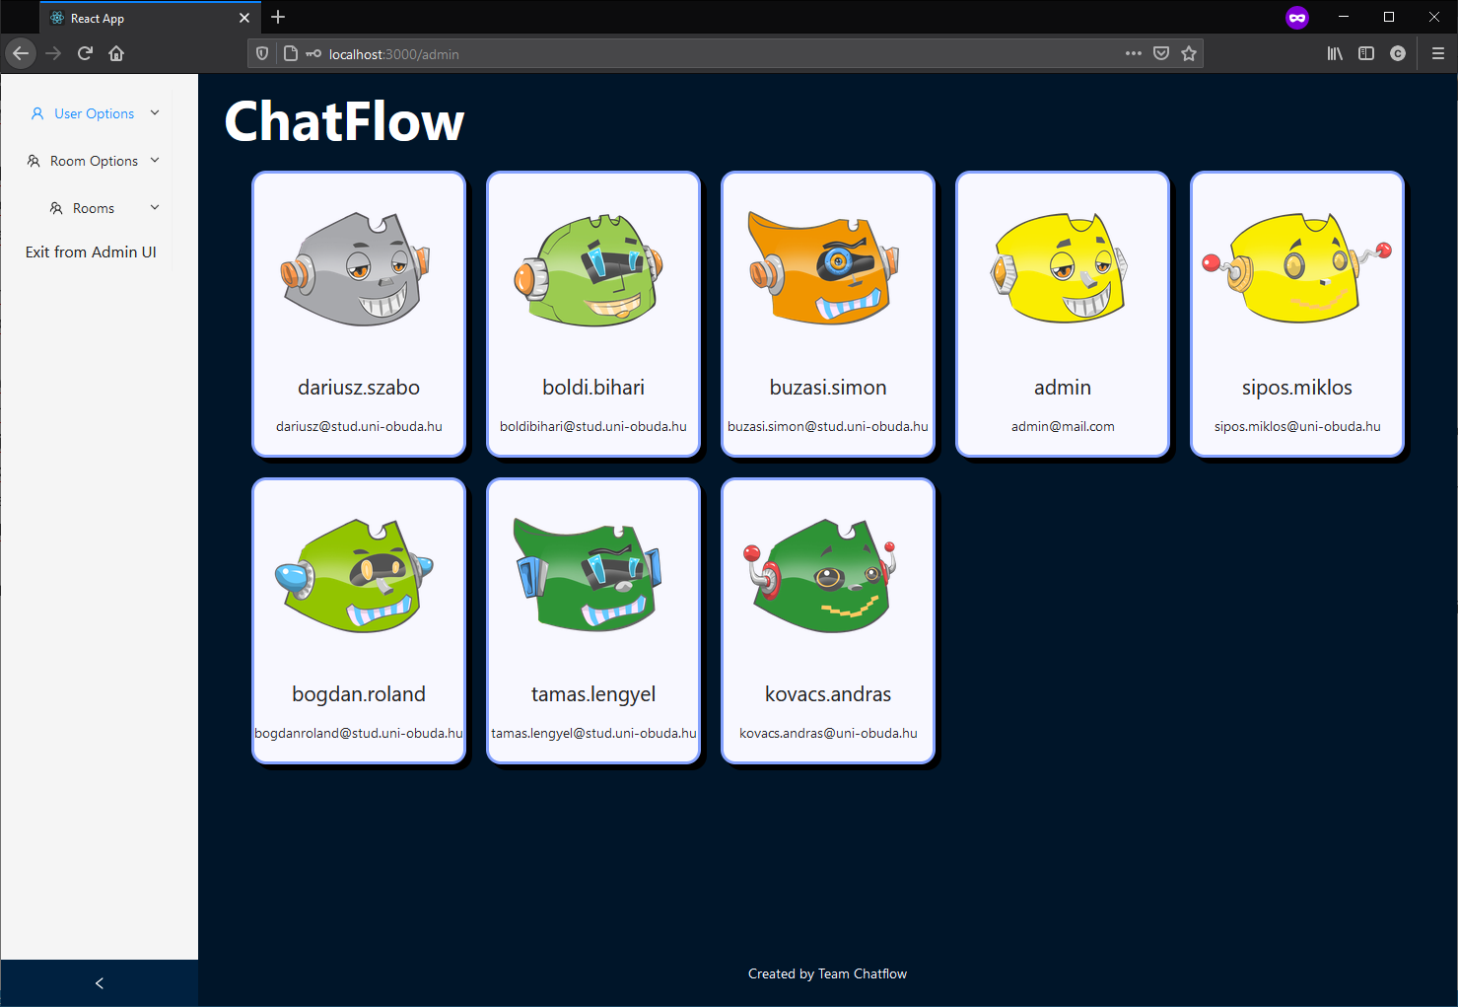The width and height of the screenshot is (1458, 1007).
Task: Click the Rooms group icon
Action: (x=56, y=208)
